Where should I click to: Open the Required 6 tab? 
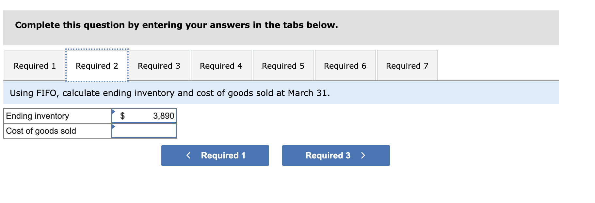click(345, 66)
